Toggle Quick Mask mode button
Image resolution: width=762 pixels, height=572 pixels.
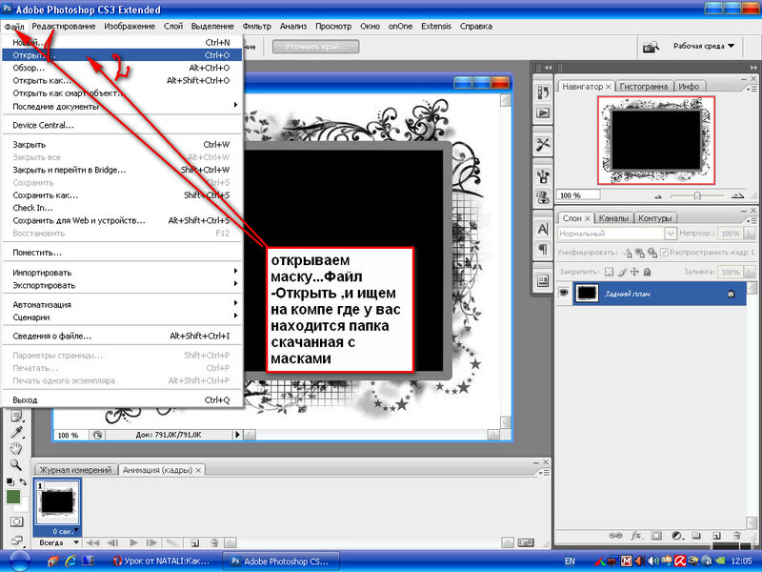coord(16,521)
